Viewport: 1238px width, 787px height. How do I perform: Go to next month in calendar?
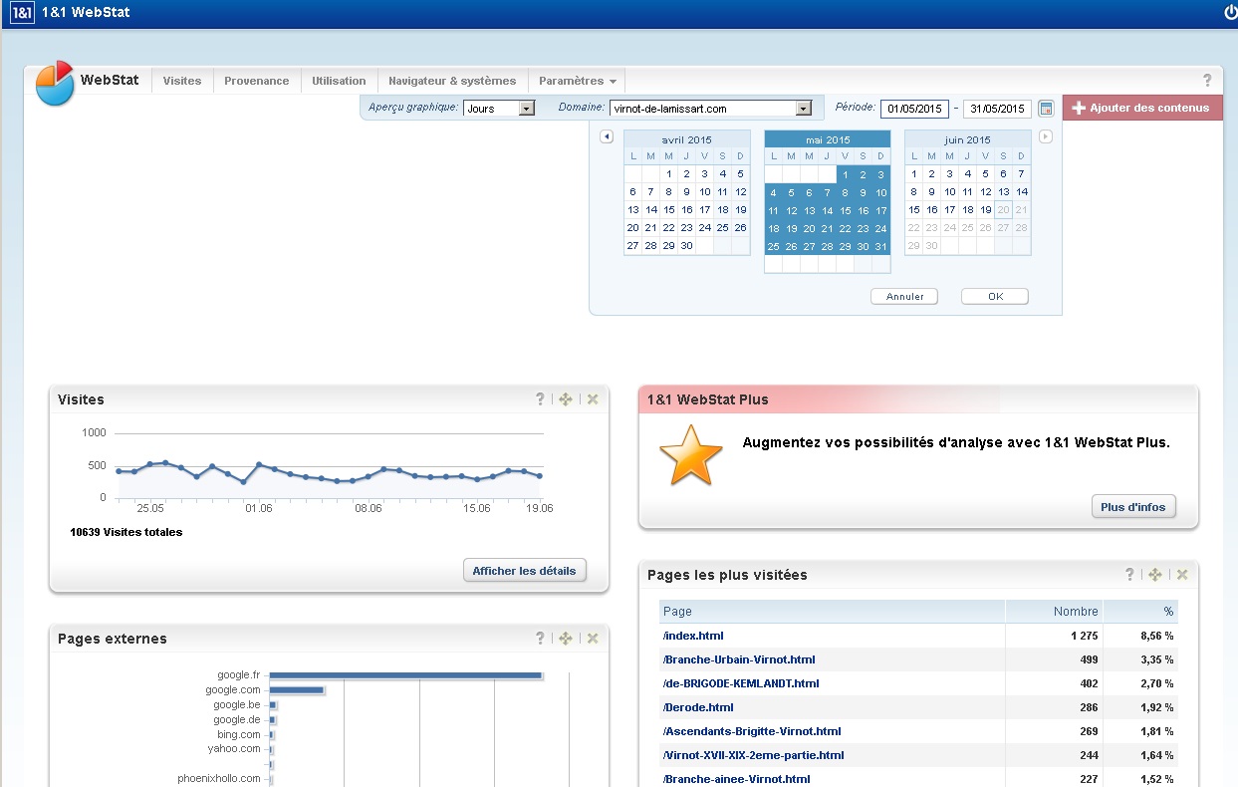[1046, 137]
